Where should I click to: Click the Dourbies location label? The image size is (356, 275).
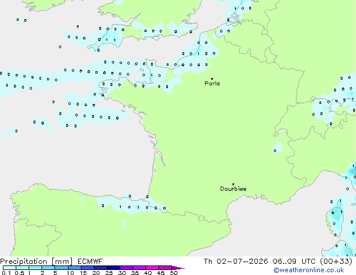pyautogui.click(x=233, y=189)
